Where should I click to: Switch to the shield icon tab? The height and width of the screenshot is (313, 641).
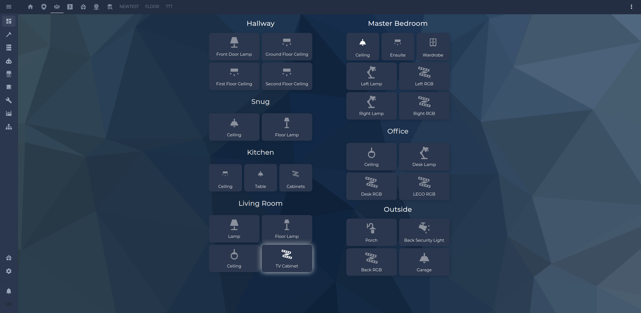pyautogui.click(x=44, y=7)
